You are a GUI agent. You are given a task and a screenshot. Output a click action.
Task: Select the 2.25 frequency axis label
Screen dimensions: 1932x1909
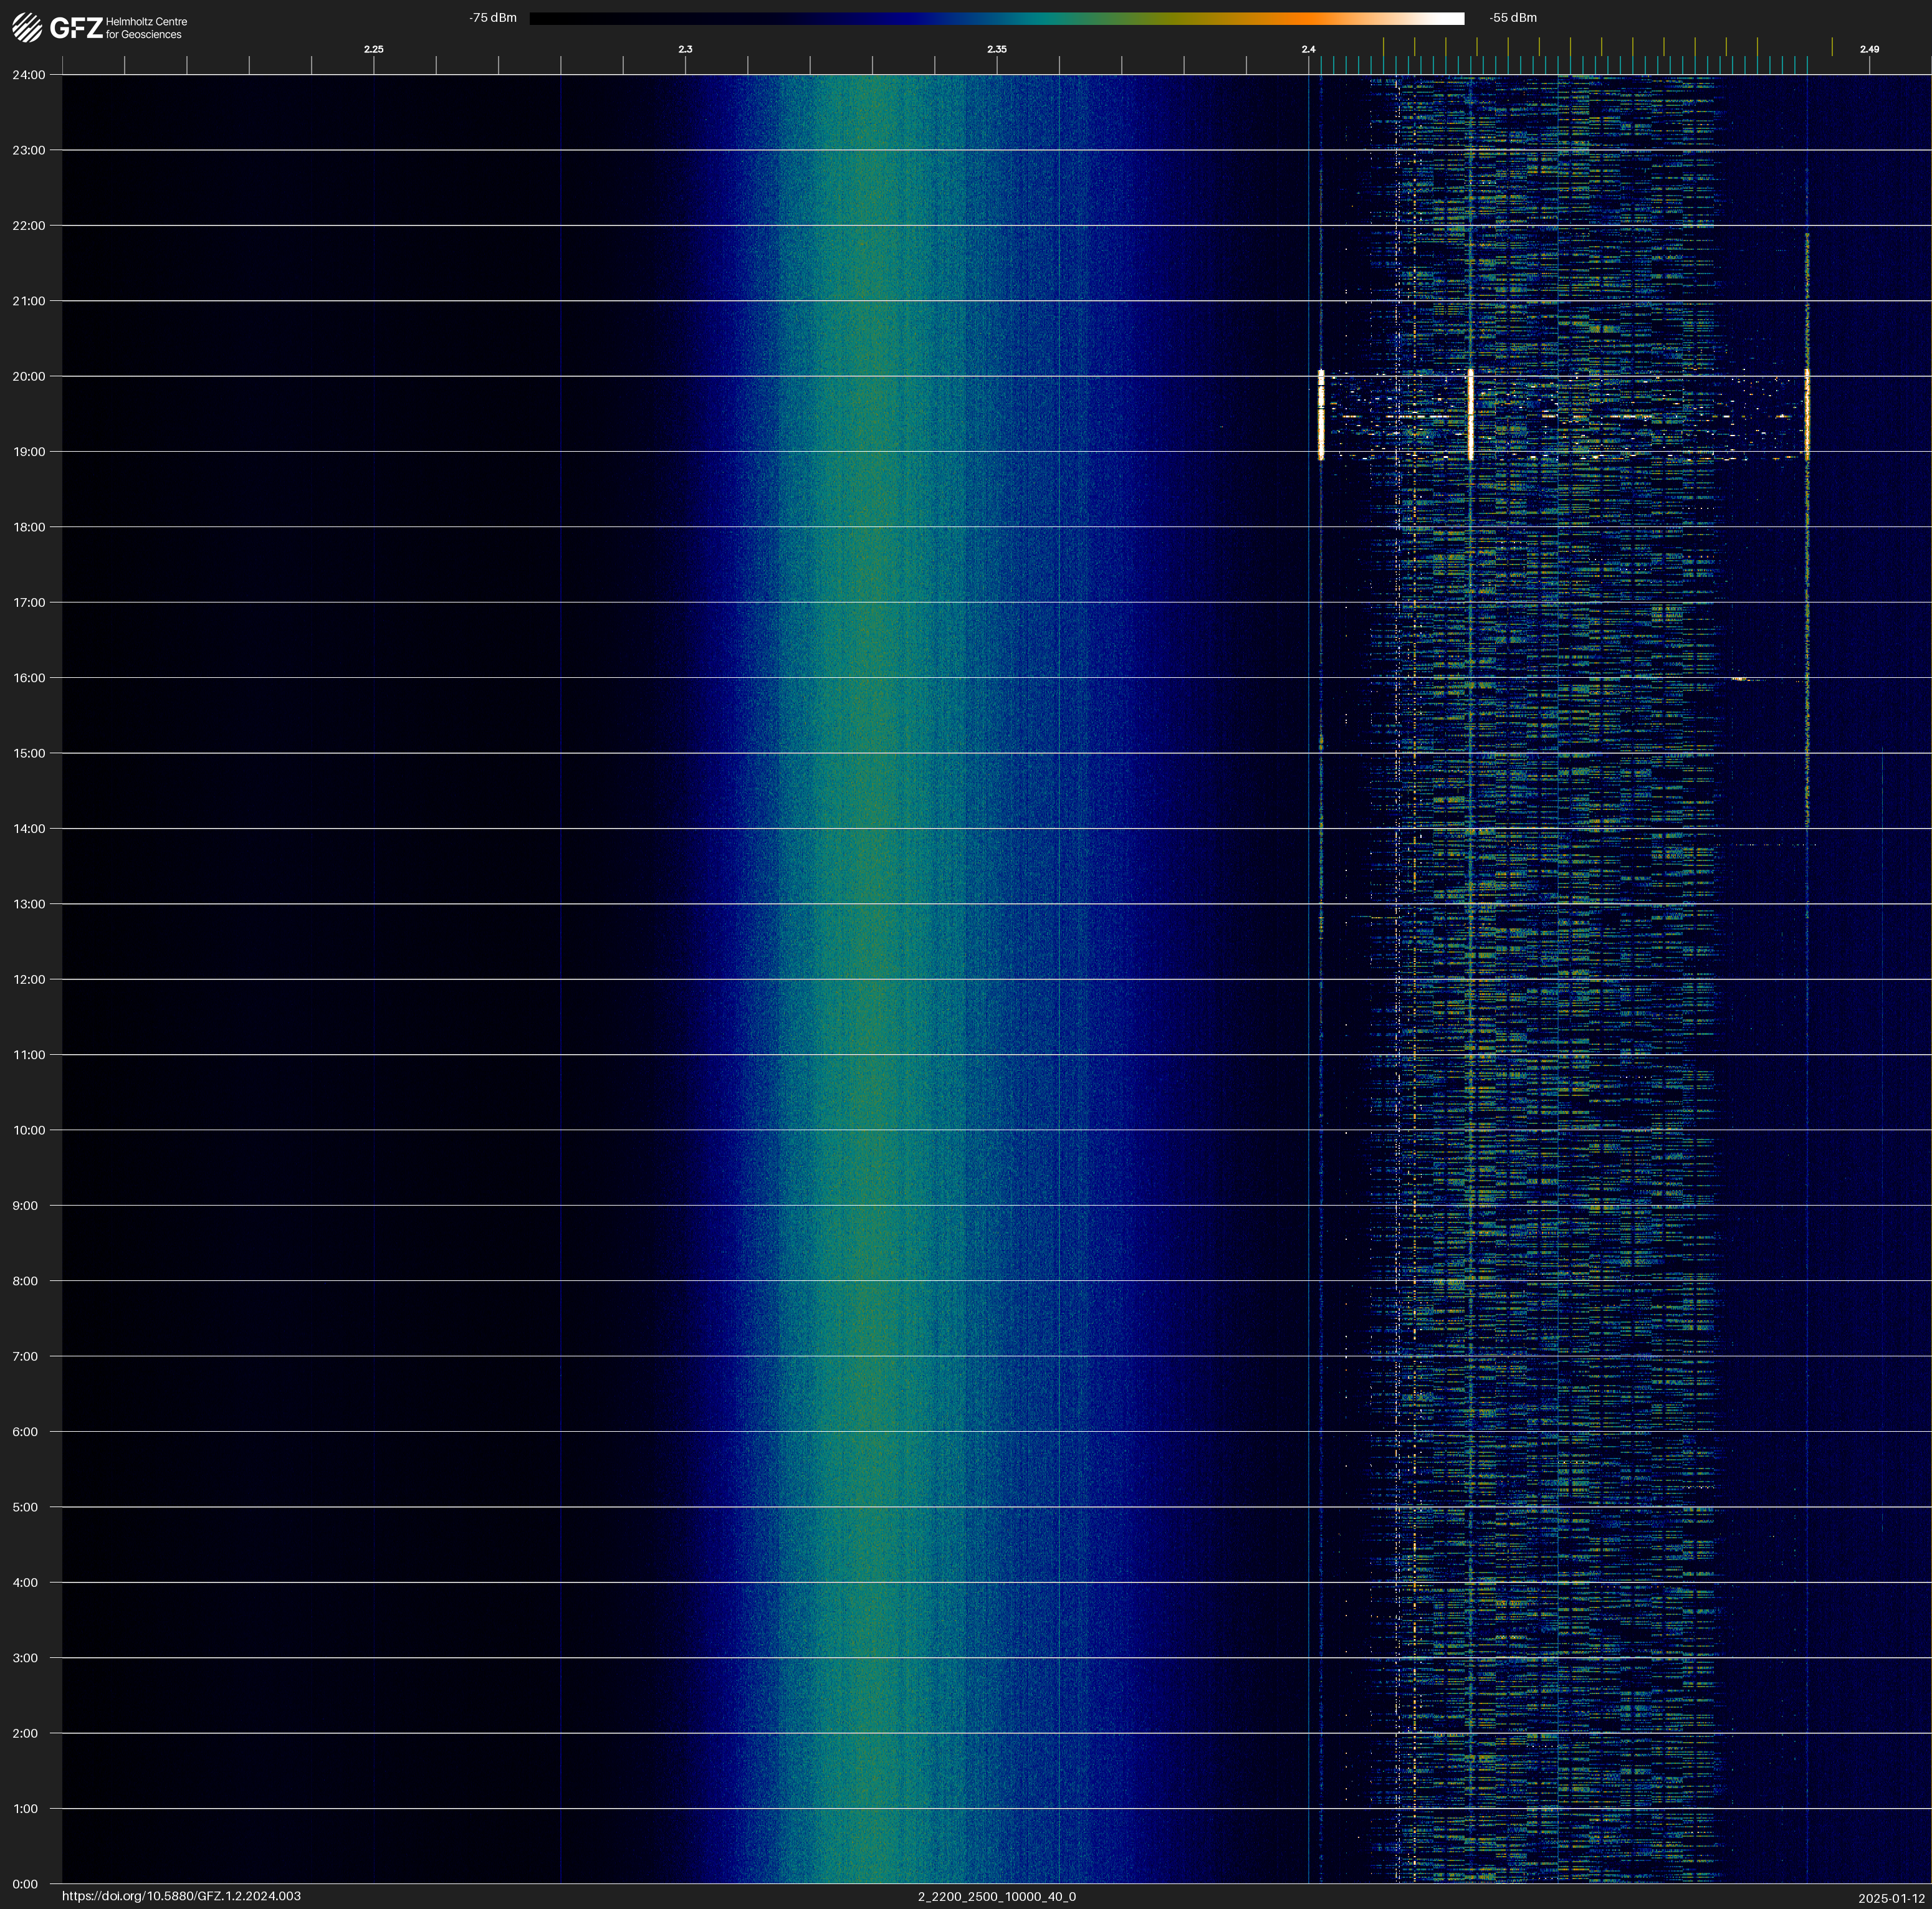coord(373,49)
